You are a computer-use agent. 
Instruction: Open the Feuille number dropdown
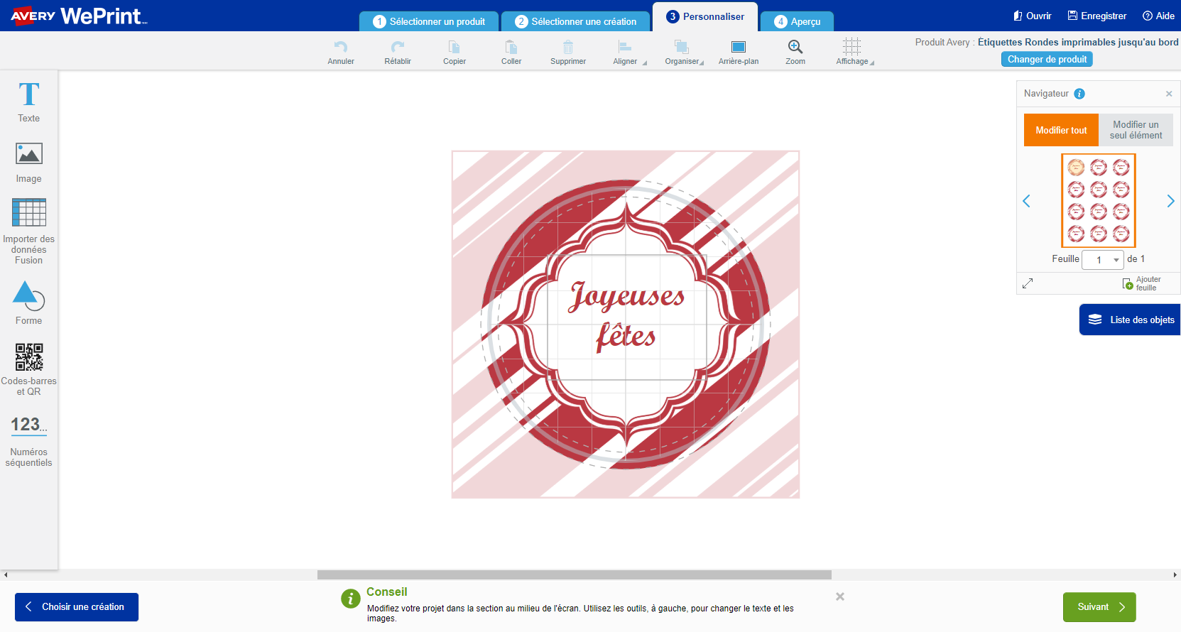pos(1103,260)
